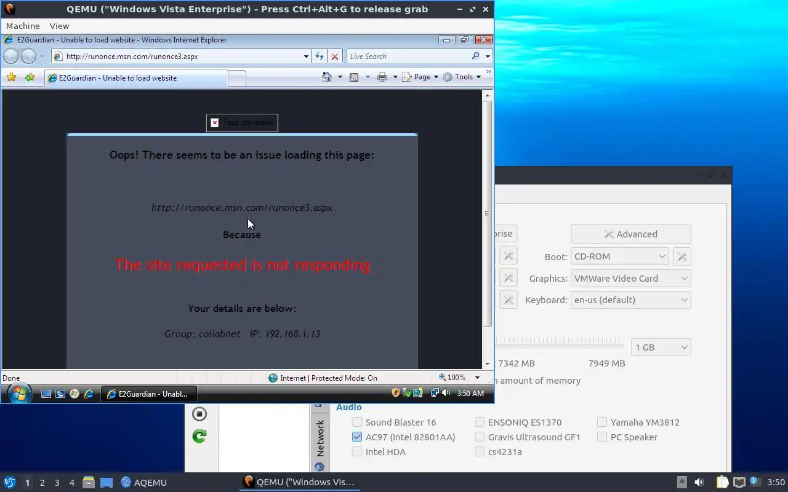Click the AQEMU button in host panel
788x492 pixels.
point(143,482)
